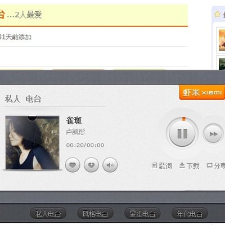Mute audio with the speaker icon

point(110,165)
